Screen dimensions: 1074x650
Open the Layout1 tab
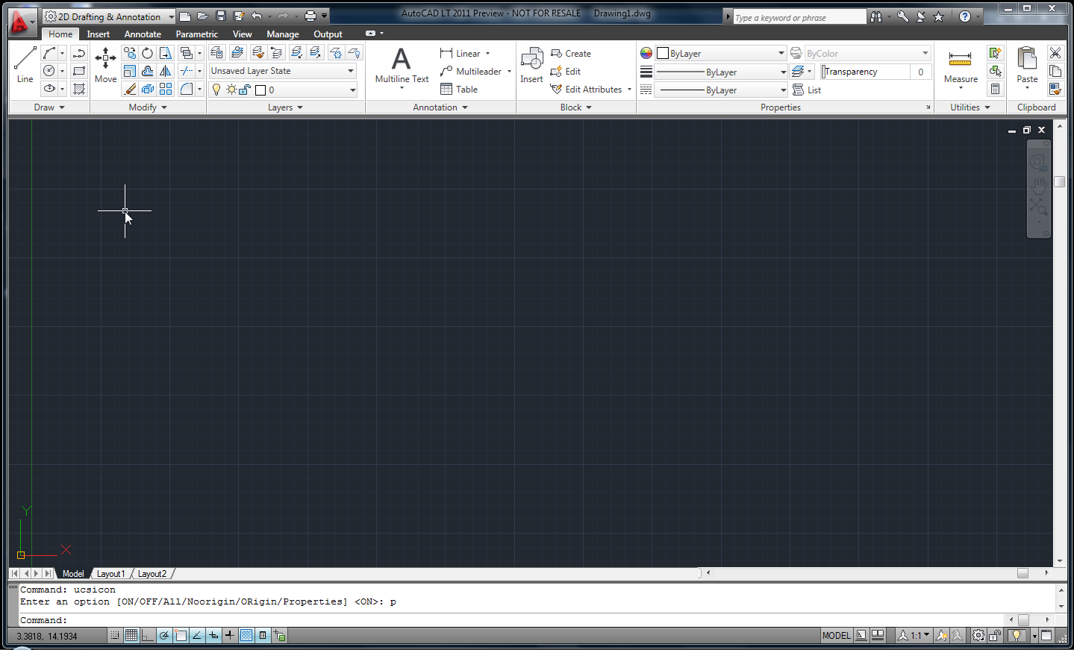click(110, 573)
